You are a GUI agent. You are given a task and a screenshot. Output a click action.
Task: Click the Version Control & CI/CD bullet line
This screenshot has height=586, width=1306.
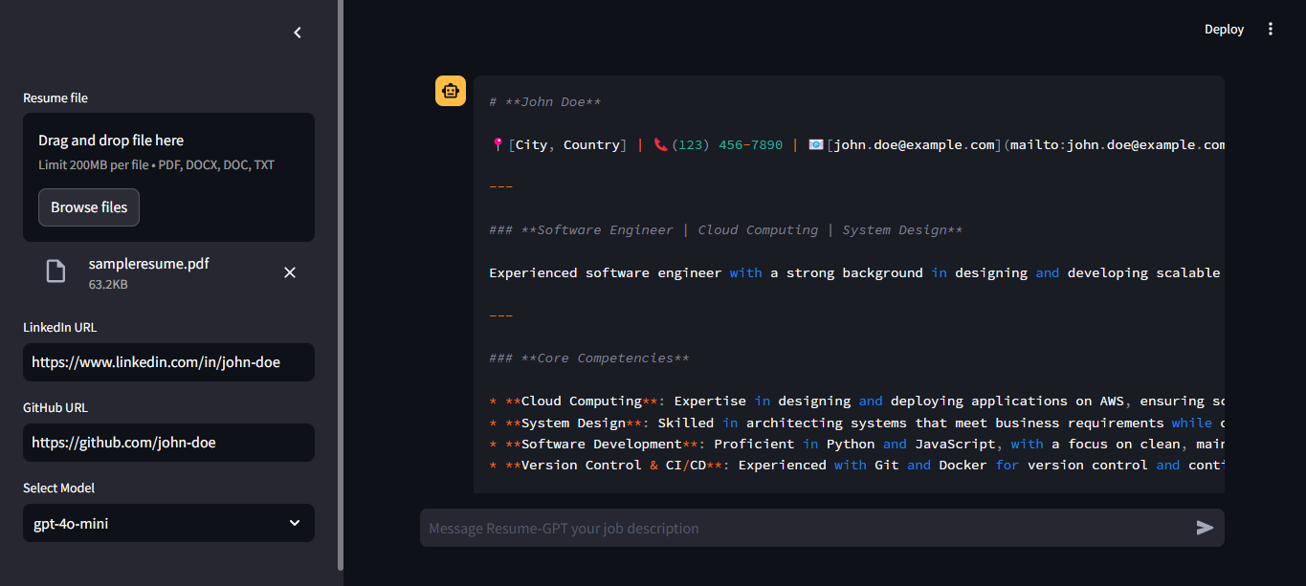pyautogui.click(x=856, y=465)
